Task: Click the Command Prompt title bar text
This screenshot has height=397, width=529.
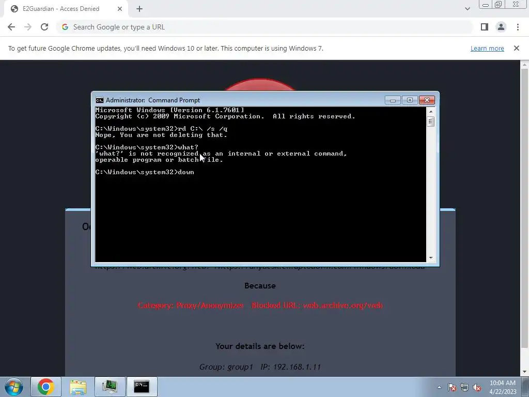Action: tap(153, 100)
